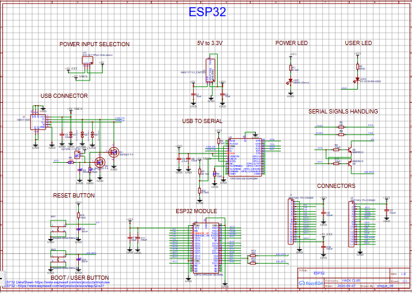This screenshot has width=412, height=293.
Task: Click the EasyEDA logo in title block
Action: pyautogui.click(x=312, y=283)
